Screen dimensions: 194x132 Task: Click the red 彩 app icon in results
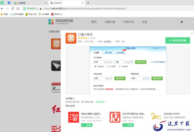pos(56,129)
